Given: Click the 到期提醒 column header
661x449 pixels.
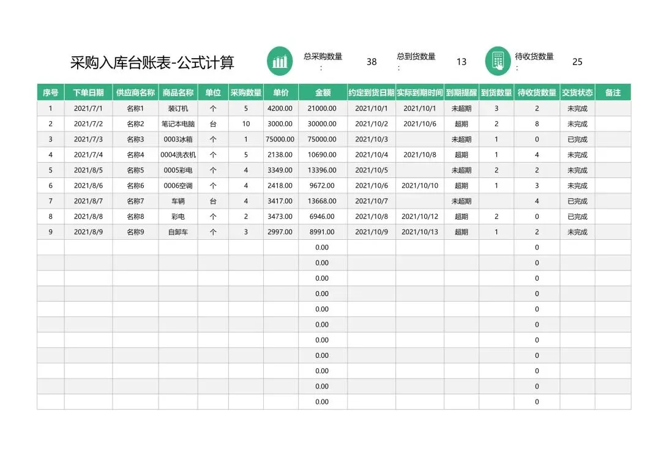Looking at the screenshot, I should click(x=461, y=92).
